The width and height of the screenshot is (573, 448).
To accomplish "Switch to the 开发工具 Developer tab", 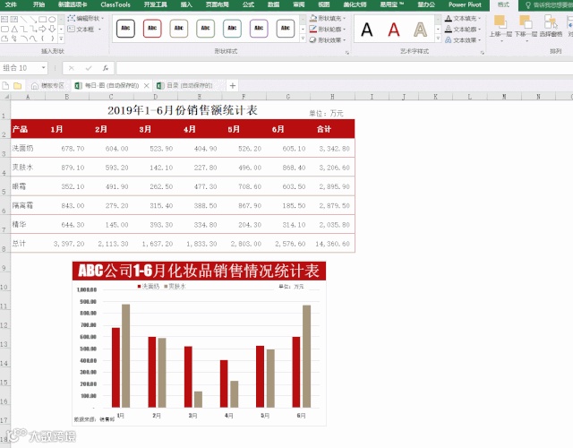I will tap(155, 4).
